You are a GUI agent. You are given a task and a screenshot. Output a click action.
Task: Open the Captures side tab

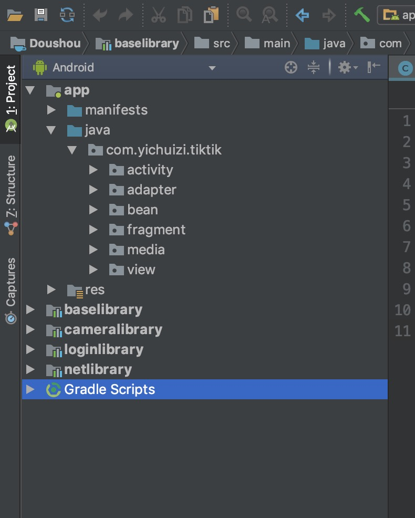(11, 289)
